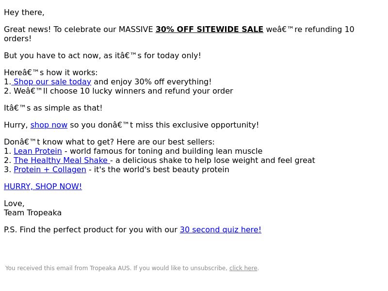Unsubscribe via the 'click here' footer link
Image resolution: width=388 pixels, height=291 pixels.
[243, 268]
